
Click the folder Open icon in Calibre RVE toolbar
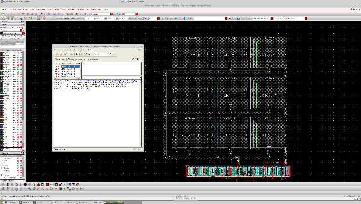pyautogui.click(x=57, y=55)
